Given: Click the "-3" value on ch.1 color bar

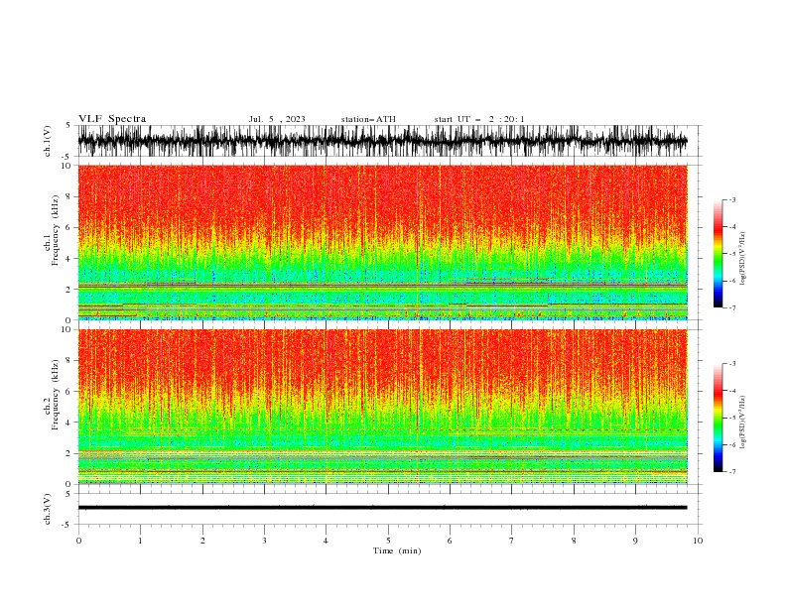Looking at the screenshot, I should click(731, 199).
